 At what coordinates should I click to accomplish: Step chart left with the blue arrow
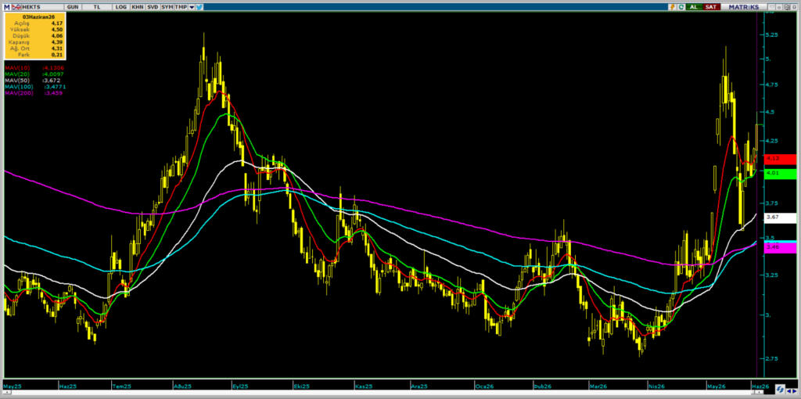788,391
